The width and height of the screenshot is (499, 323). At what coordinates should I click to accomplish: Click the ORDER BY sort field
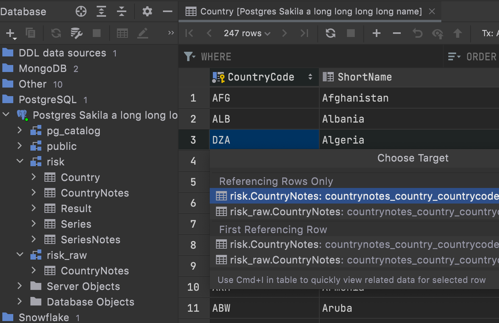(x=481, y=57)
